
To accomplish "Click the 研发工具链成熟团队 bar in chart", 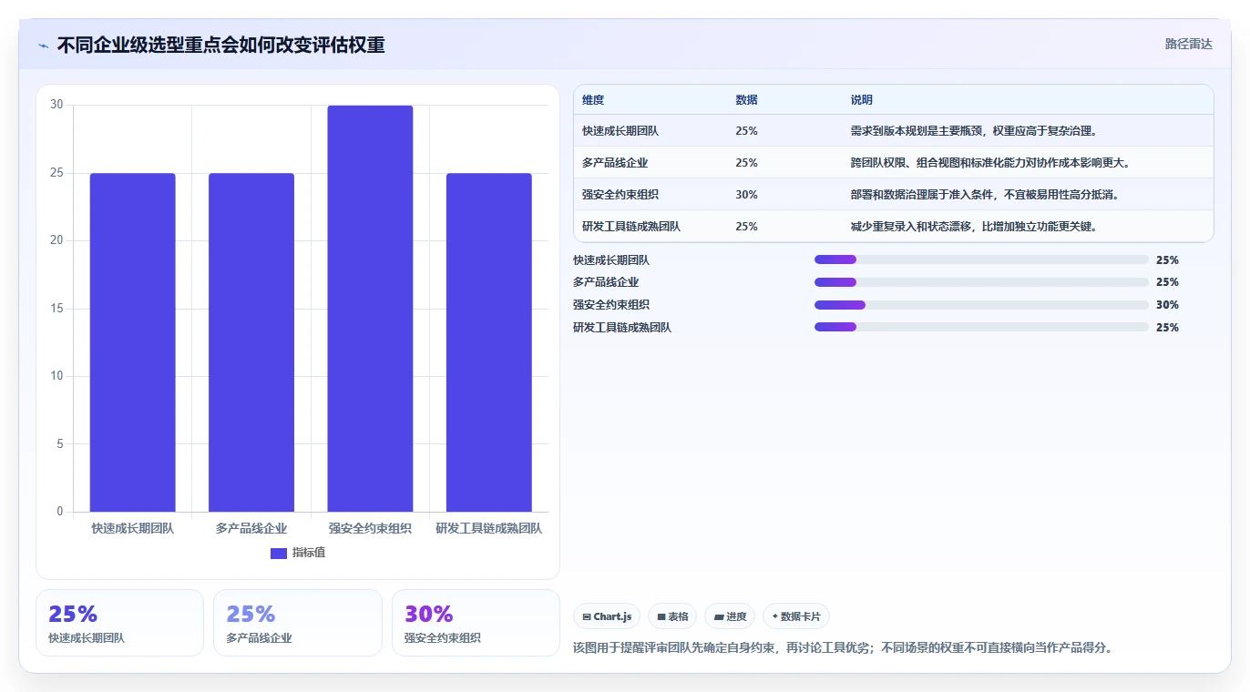I will click(x=488, y=342).
